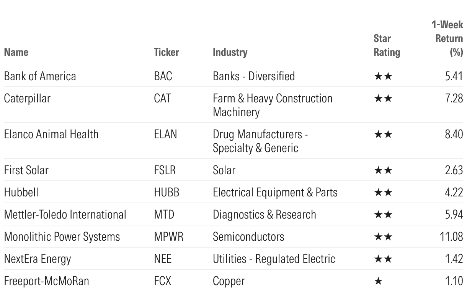Image resolution: width=467 pixels, height=295 pixels.
Task: Click the 11.08 weekly return value
Action: pyautogui.click(x=451, y=237)
